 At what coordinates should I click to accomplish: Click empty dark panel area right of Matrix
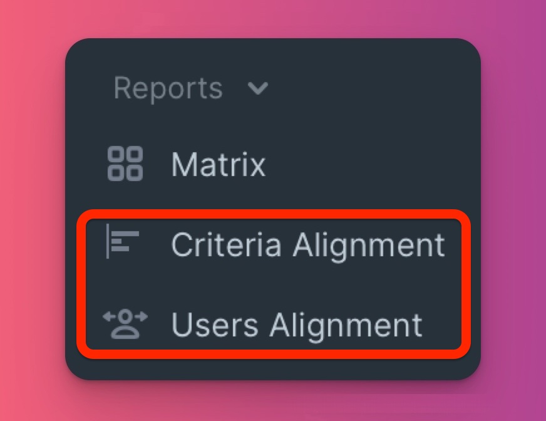[369, 164]
